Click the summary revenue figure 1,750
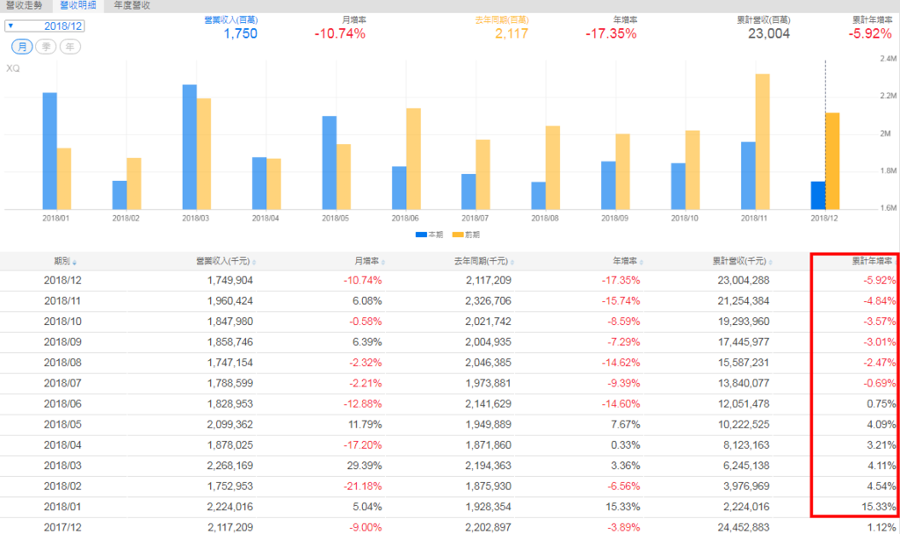Viewport: 900px width, 534px height. tap(241, 34)
